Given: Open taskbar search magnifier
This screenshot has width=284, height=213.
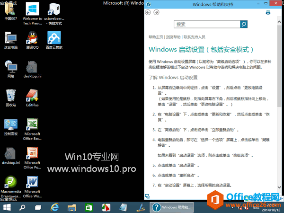Looking at the screenshot, I should tap(22, 207).
